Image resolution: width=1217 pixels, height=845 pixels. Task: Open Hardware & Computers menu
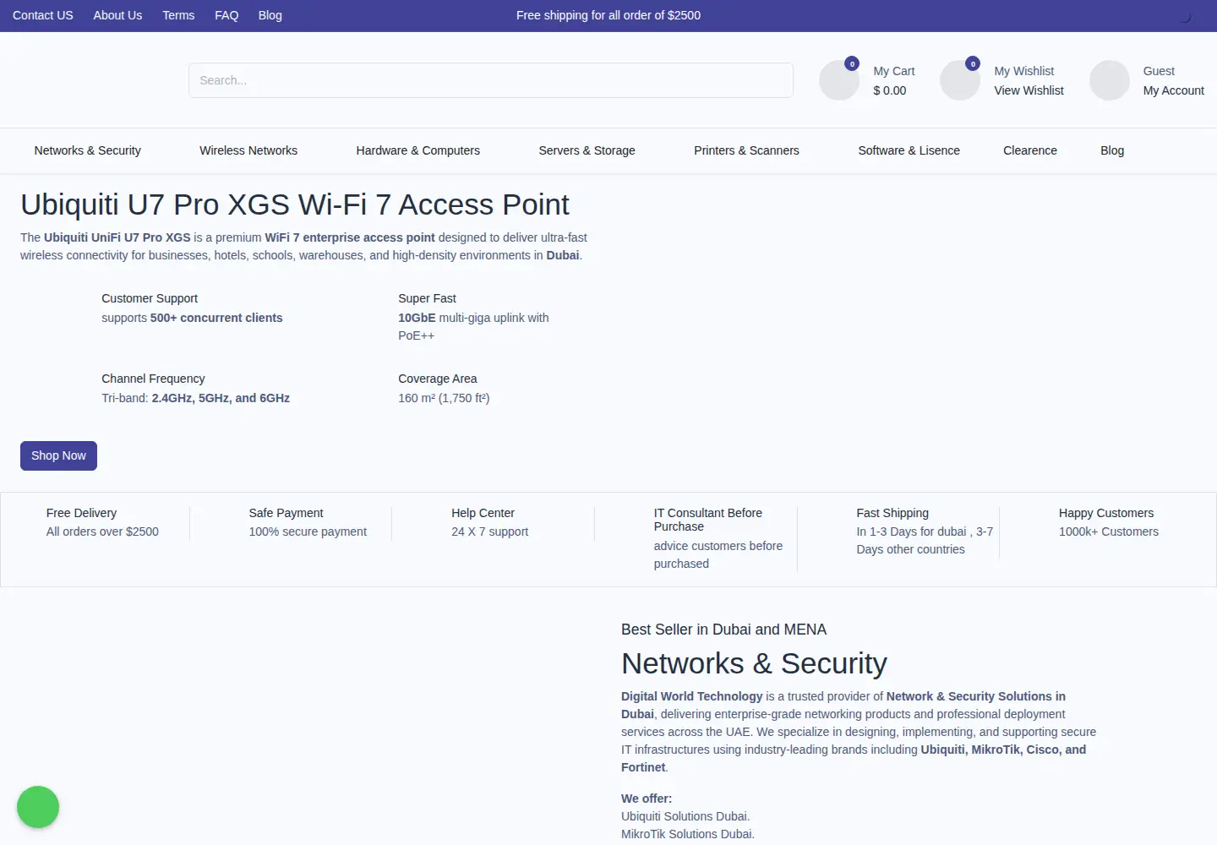418,150
